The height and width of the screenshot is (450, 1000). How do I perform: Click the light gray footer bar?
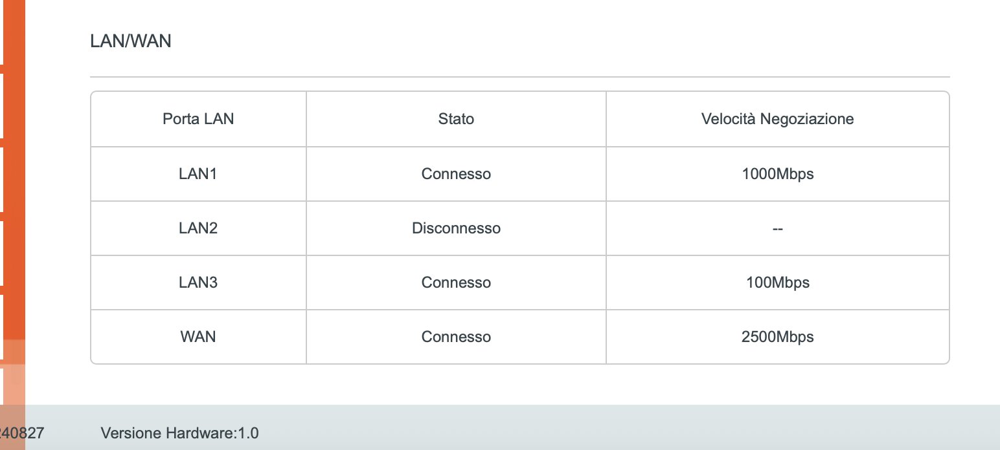[x=583, y=427]
